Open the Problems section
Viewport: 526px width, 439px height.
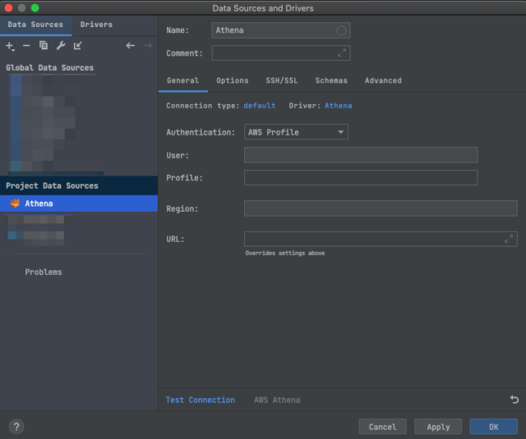(x=44, y=272)
